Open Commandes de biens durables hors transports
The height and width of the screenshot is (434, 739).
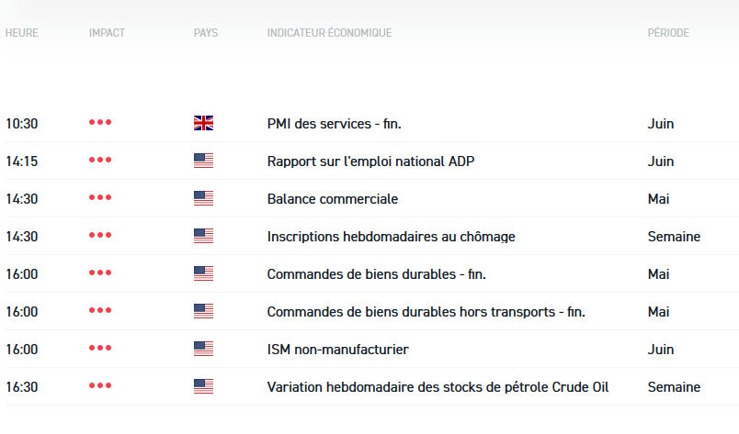[x=426, y=312]
